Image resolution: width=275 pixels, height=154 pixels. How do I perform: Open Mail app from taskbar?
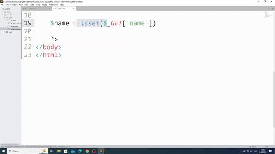[73, 151]
